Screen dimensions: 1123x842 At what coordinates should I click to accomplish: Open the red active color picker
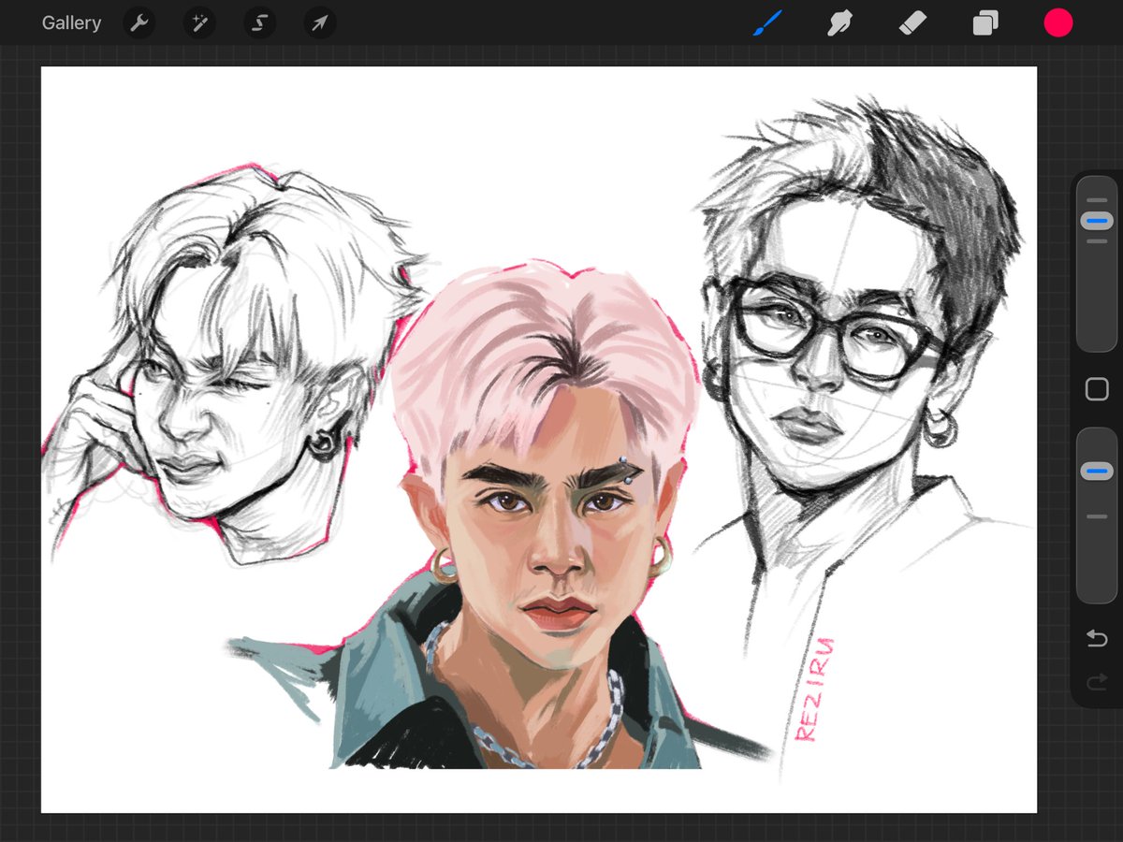tap(1058, 23)
